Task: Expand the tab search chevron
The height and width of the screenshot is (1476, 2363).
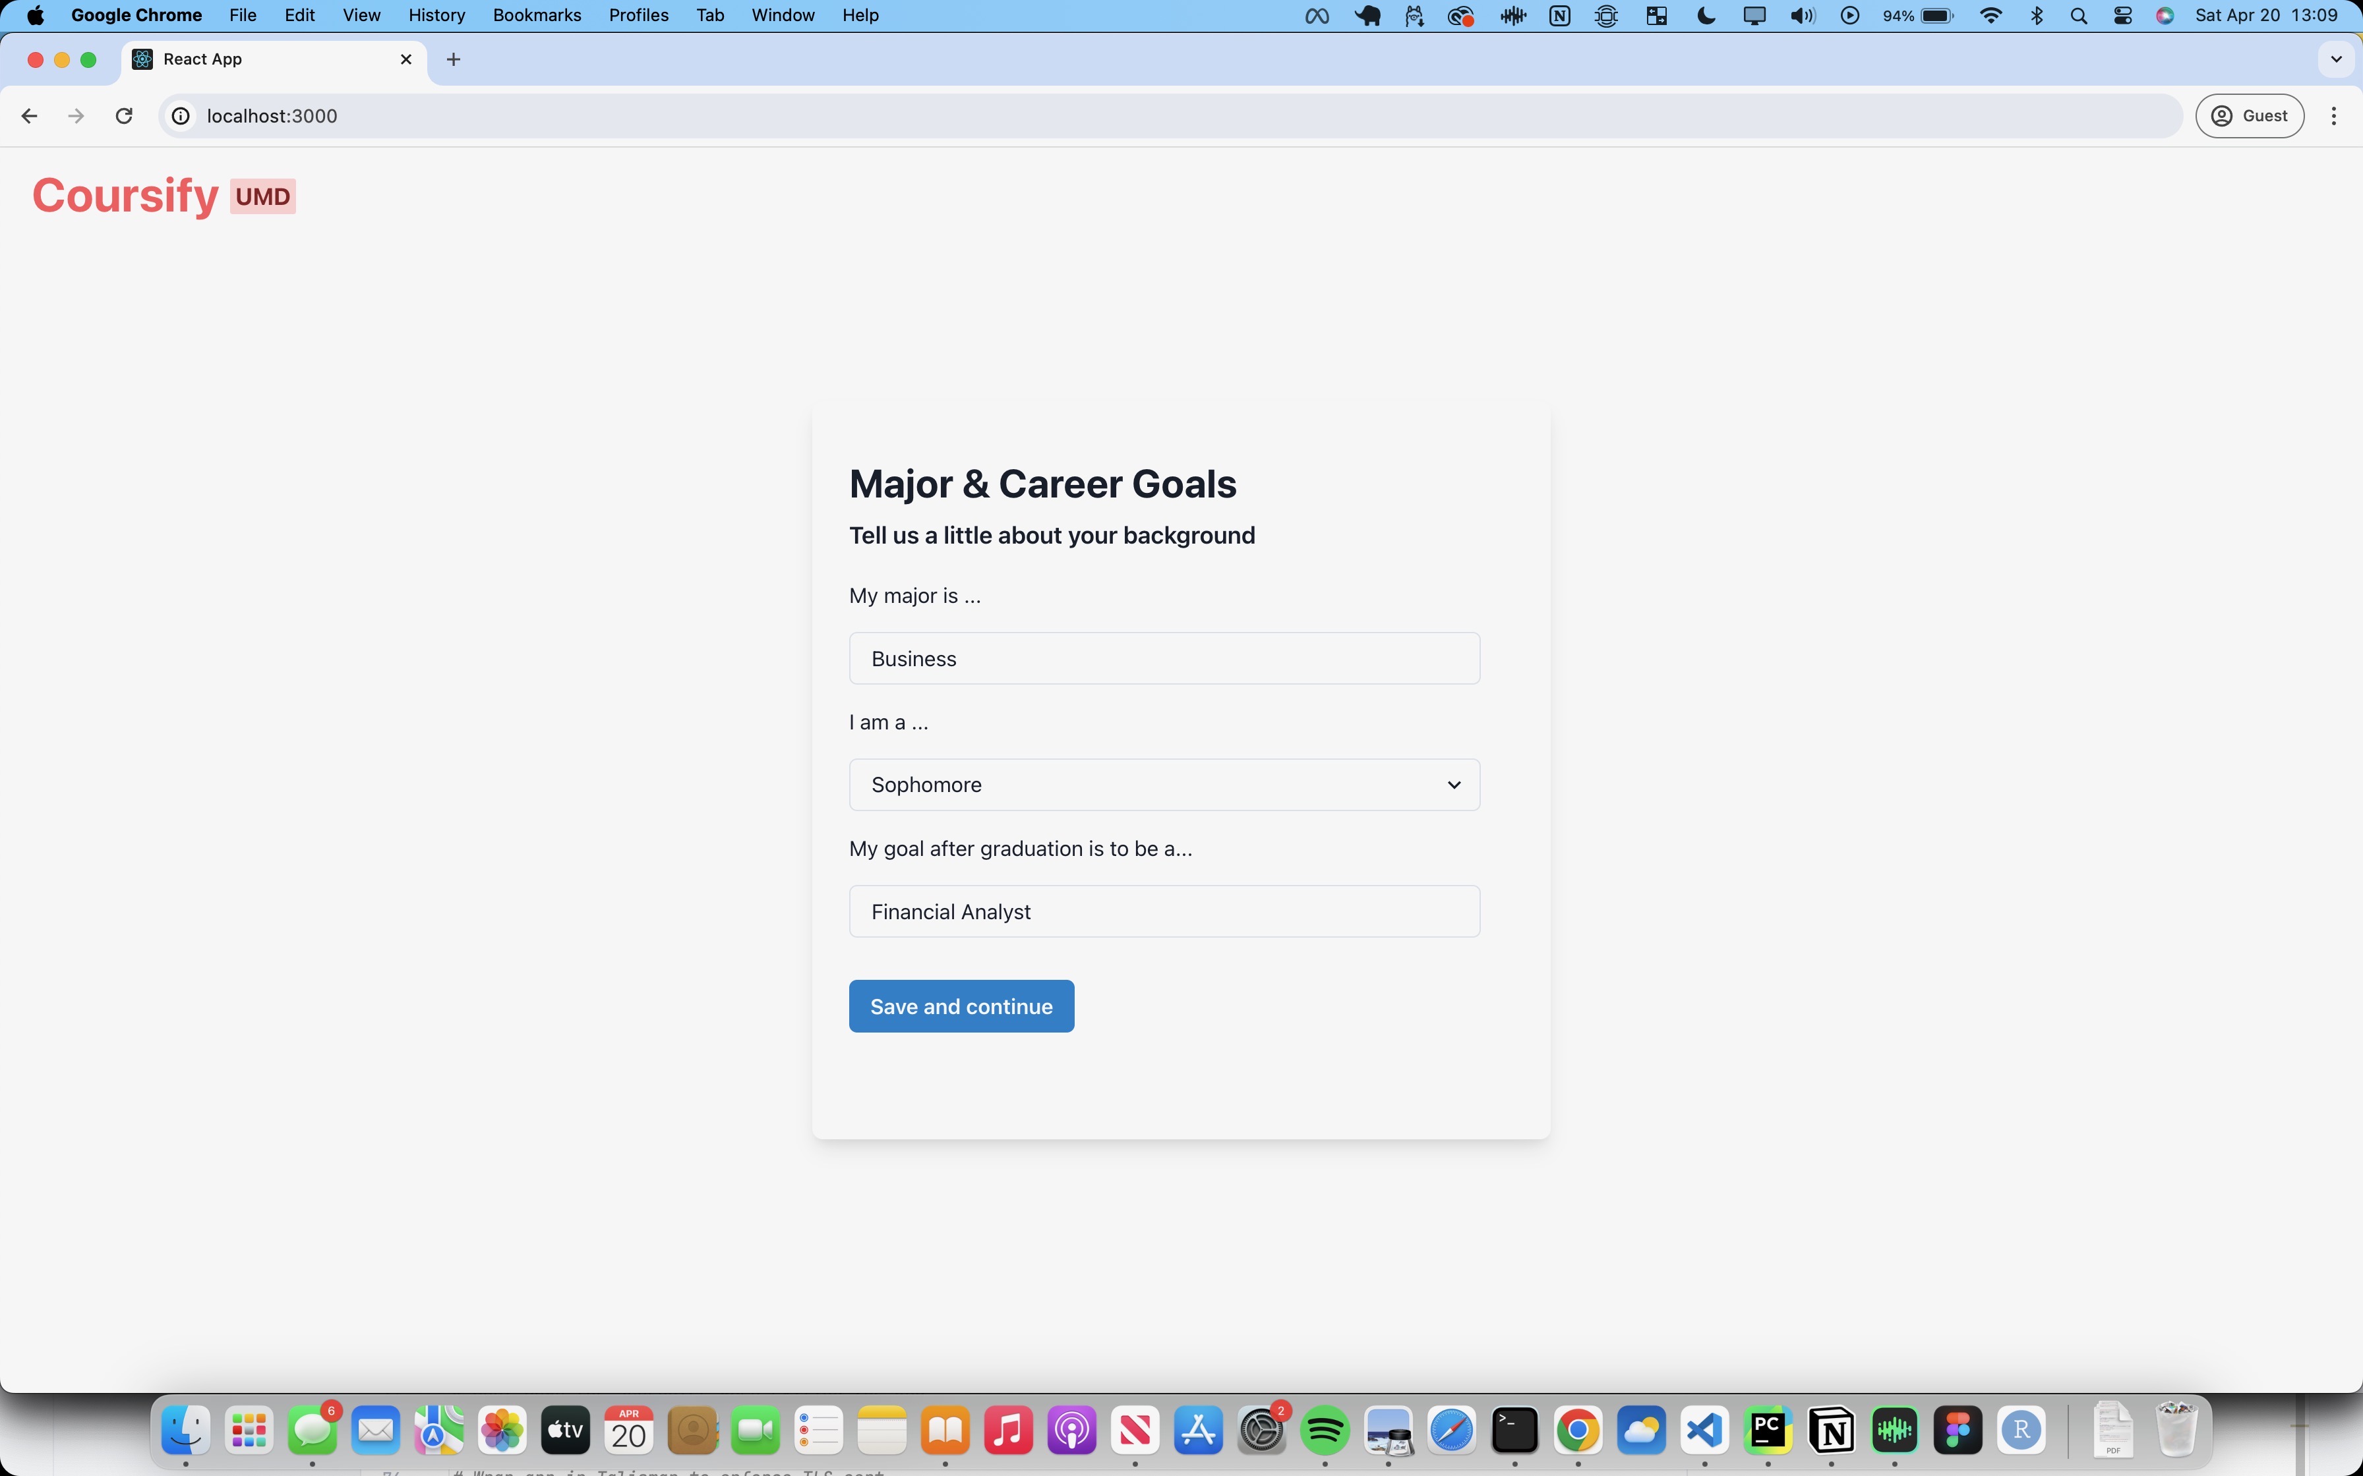Action: (x=2336, y=59)
